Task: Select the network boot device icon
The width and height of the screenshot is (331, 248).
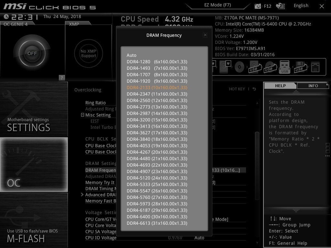Action: [x=315, y=67]
